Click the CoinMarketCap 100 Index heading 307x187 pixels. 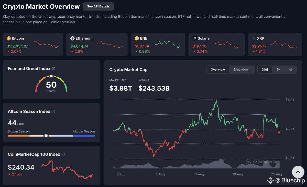coord(34,154)
